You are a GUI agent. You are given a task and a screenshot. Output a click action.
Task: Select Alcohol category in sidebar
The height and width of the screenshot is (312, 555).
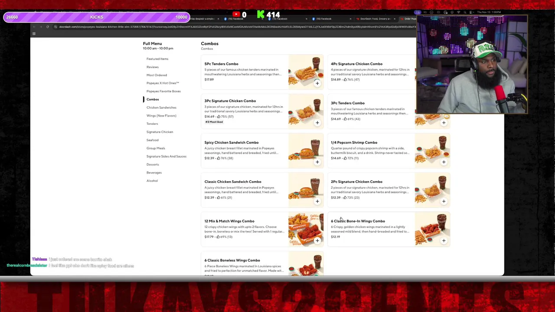pos(152,181)
